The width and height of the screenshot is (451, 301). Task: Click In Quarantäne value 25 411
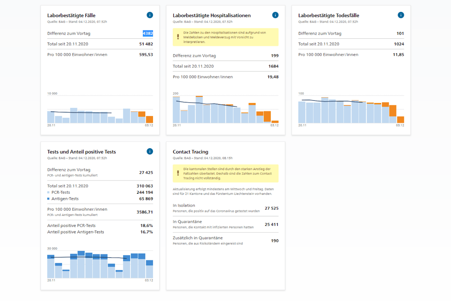(272, 224)
